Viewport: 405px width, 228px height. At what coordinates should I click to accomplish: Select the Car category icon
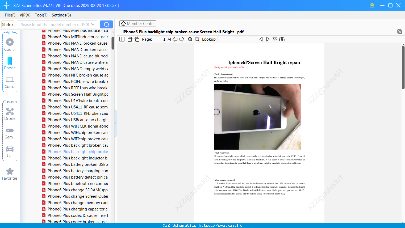tap(10, 151)
